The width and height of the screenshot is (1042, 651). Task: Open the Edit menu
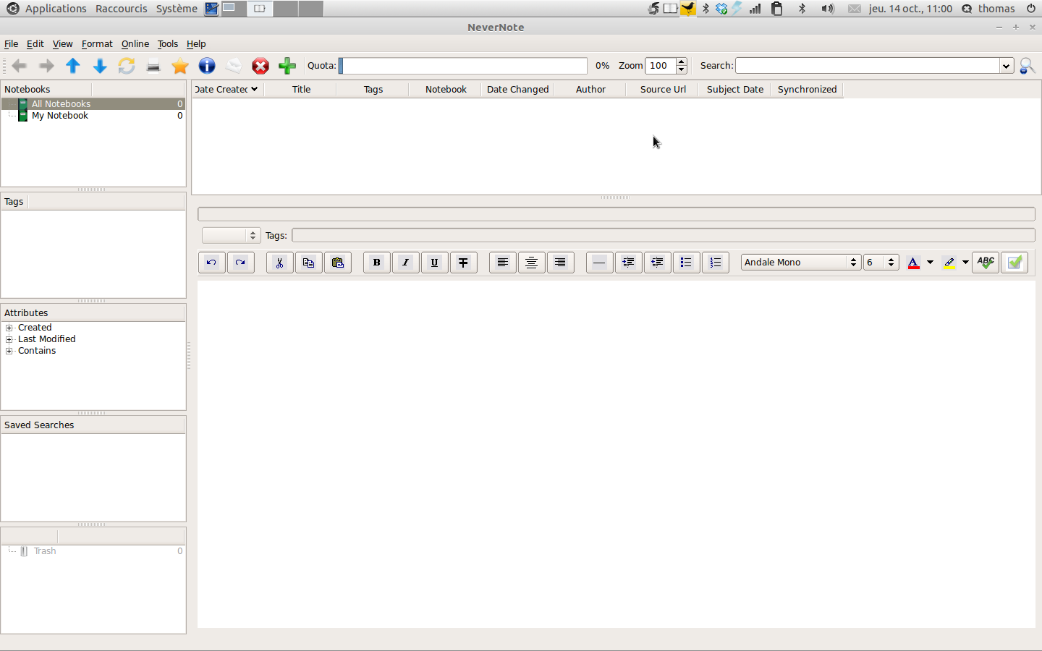coord(35,44)
